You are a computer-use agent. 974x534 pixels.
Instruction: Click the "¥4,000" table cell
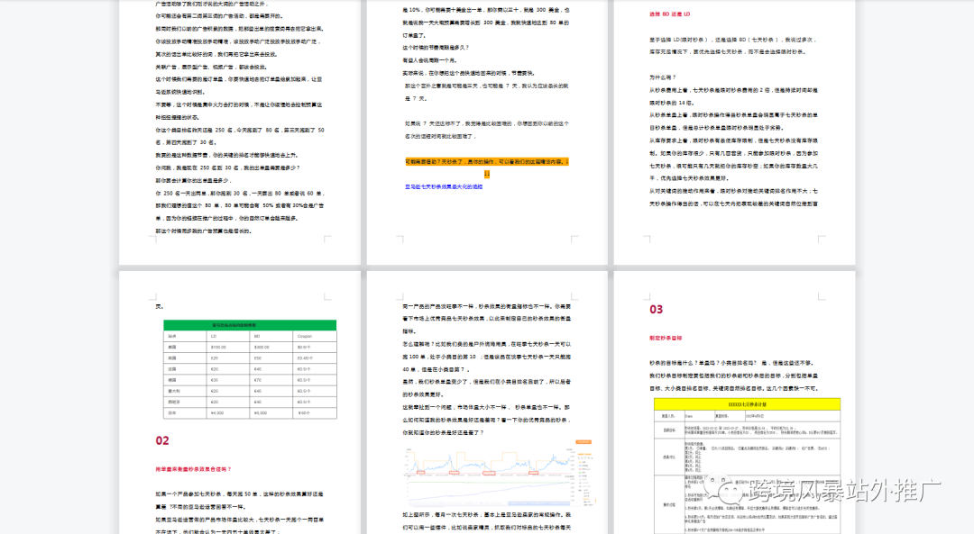(228, 413)
